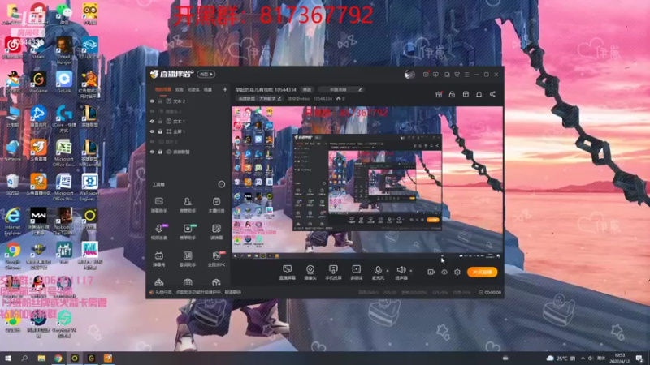Open File Explorer from the taskbar

[41, 358]
